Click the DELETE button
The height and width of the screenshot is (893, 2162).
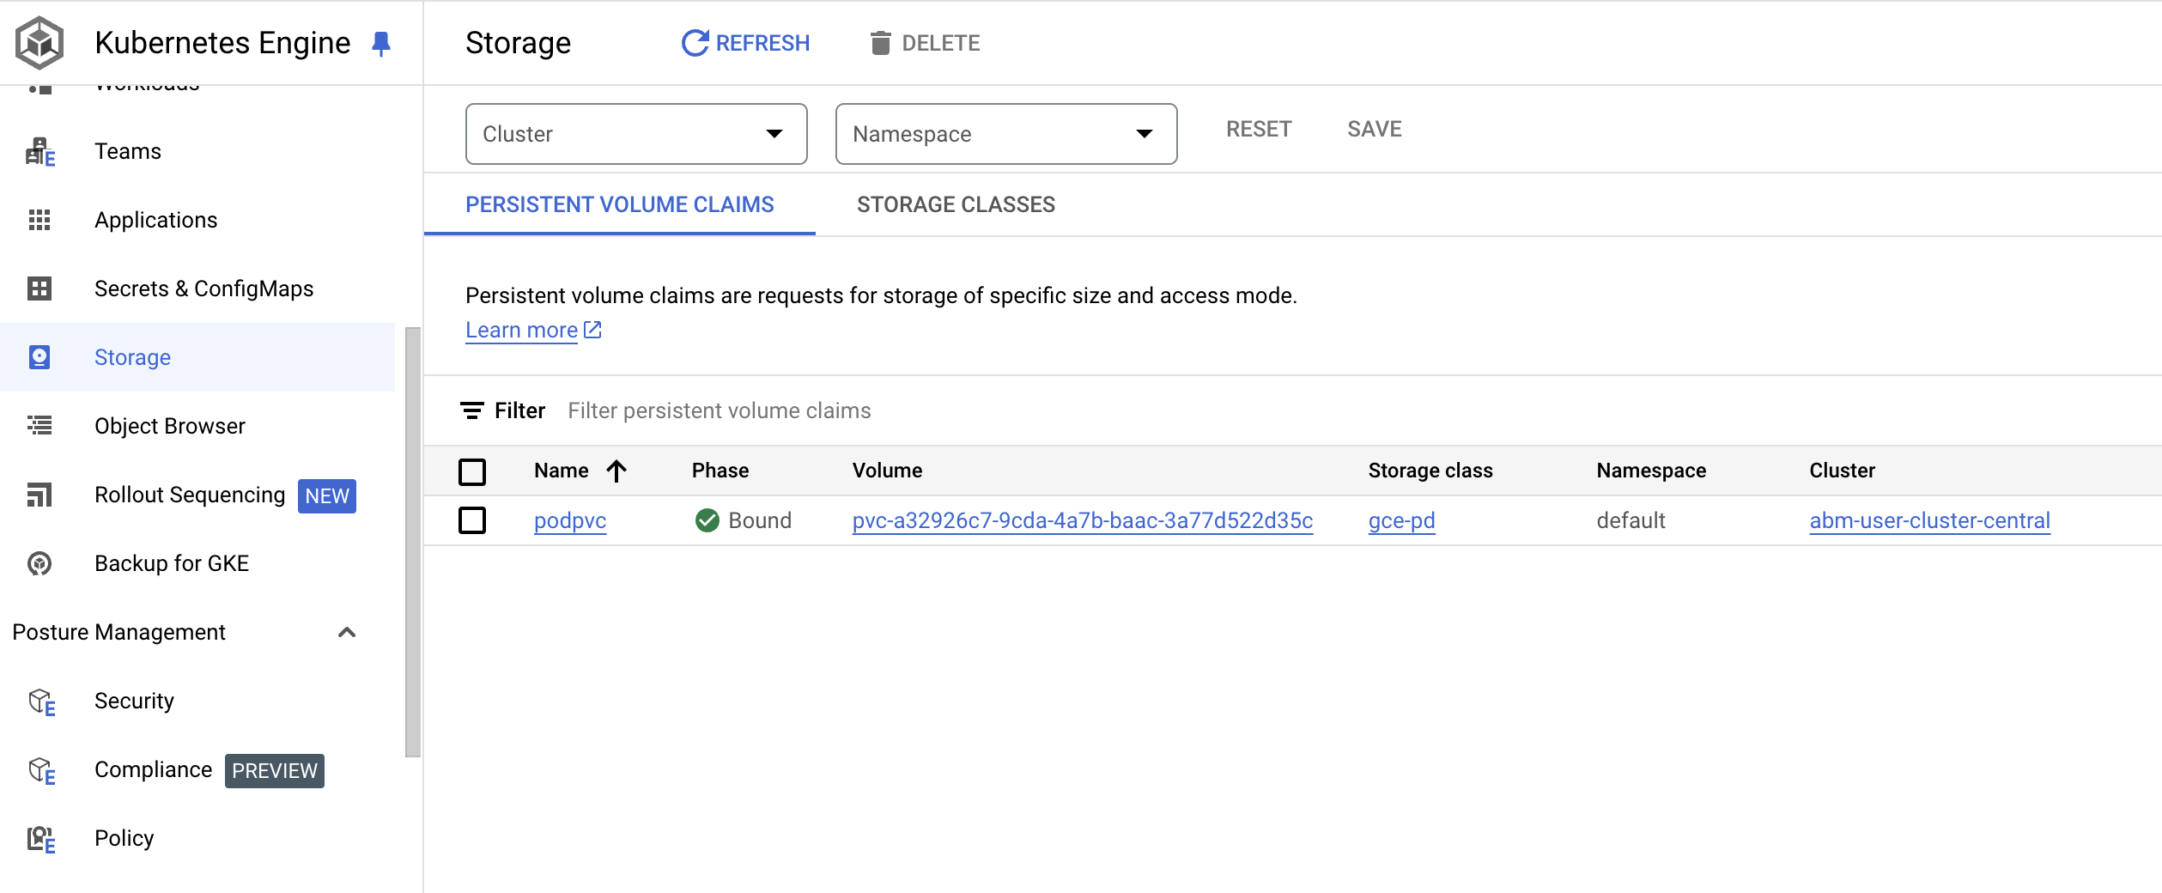[x=925, y=43]
